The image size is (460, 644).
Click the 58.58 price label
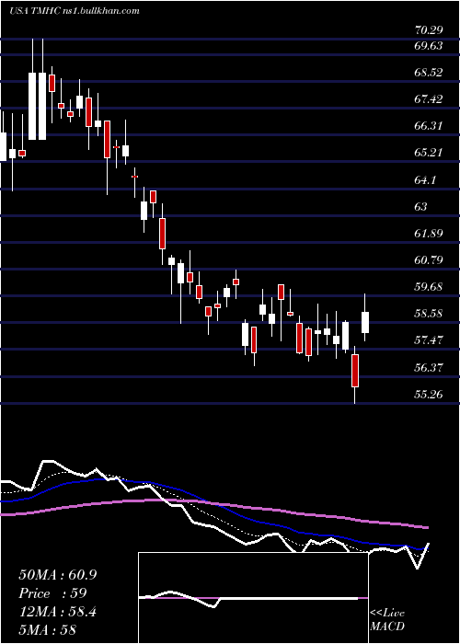tap(430, 314)
